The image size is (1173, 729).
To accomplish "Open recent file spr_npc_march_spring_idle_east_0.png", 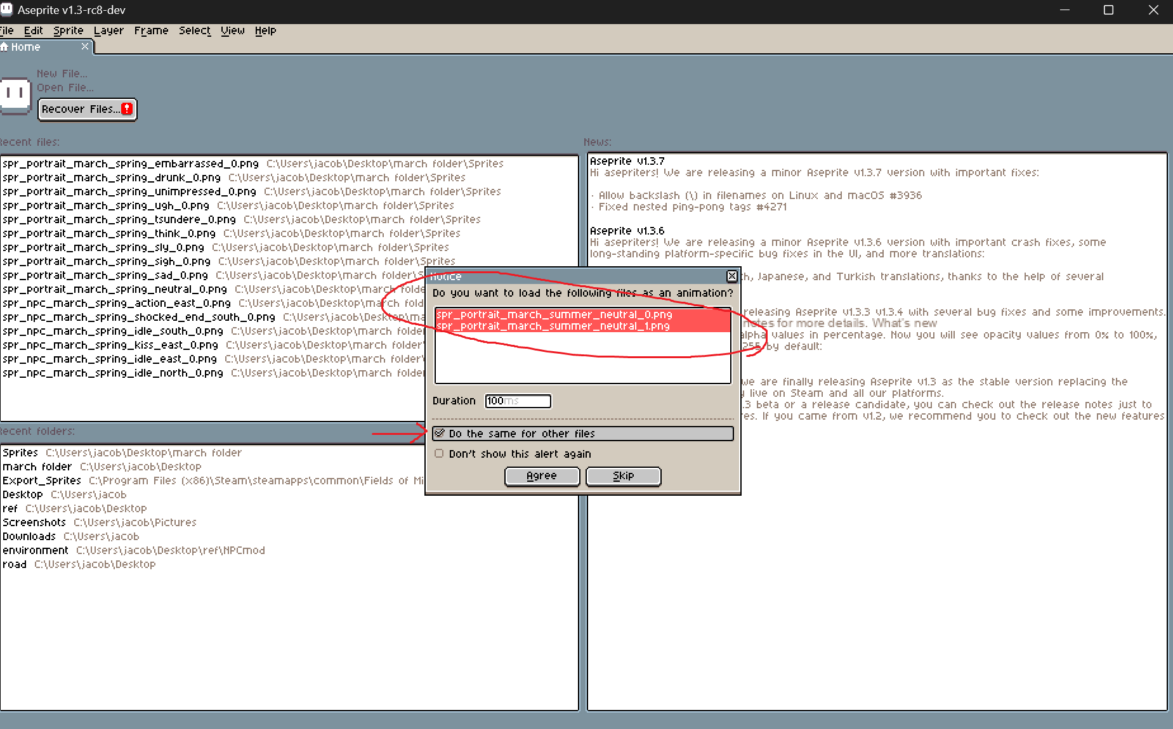I will (x=213, y=359).
